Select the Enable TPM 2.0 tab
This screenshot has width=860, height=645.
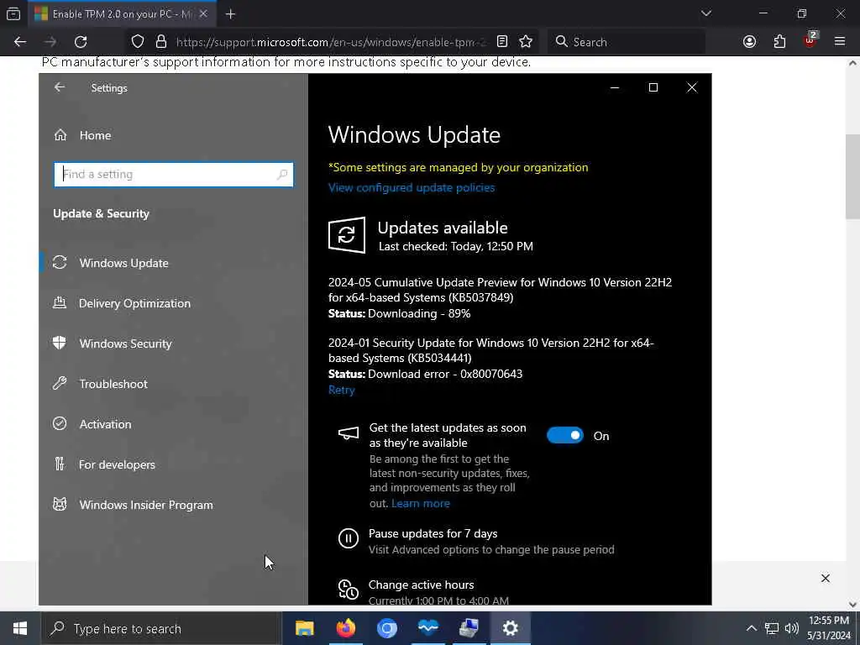[121, 13]
